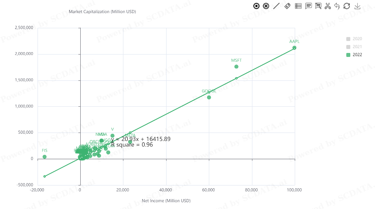Click the regression equation y = 20.93x + 16415.89
The width and height of the screenshot is (375, 209).
point(141,139)
